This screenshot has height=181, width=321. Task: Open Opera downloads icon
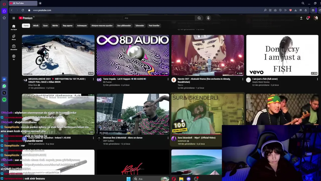295,10
